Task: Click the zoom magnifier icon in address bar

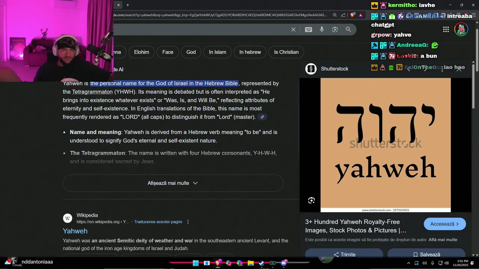Action: 335,15
